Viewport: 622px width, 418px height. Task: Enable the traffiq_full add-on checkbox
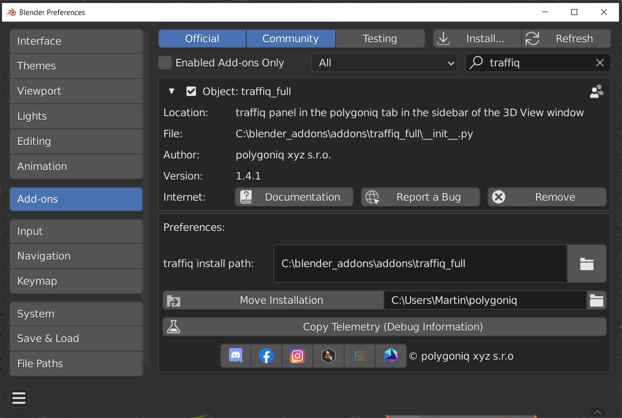pos(191,92)
